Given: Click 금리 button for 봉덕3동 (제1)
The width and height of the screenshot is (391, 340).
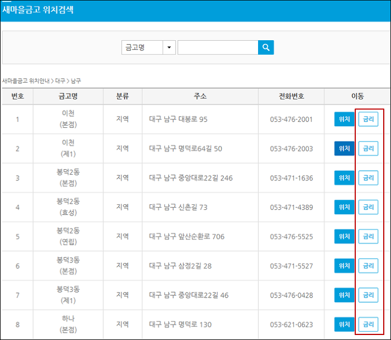Looking at the screenshot, I should [368, 295].
